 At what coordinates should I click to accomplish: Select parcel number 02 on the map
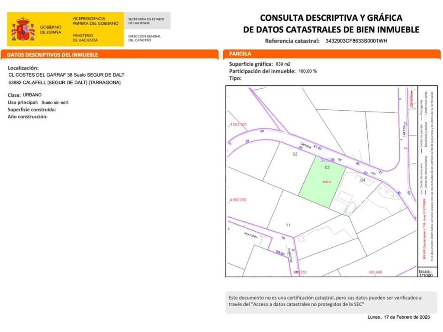tap(295, 154)
